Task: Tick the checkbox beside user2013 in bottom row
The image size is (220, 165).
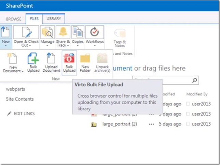Action: tap(188, 124)
